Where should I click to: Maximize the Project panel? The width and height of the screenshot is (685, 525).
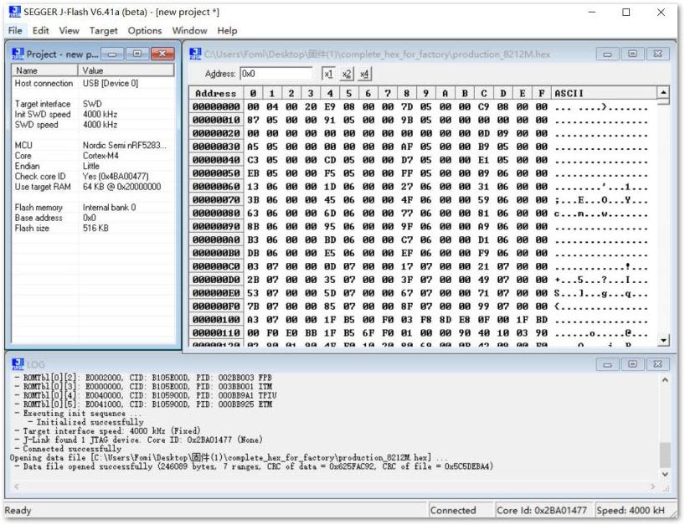(x=137, y=54)
